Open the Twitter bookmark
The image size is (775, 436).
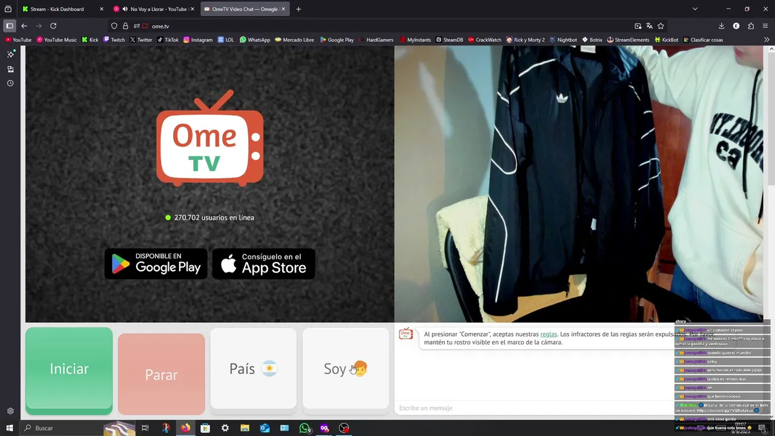coord(141,40)
